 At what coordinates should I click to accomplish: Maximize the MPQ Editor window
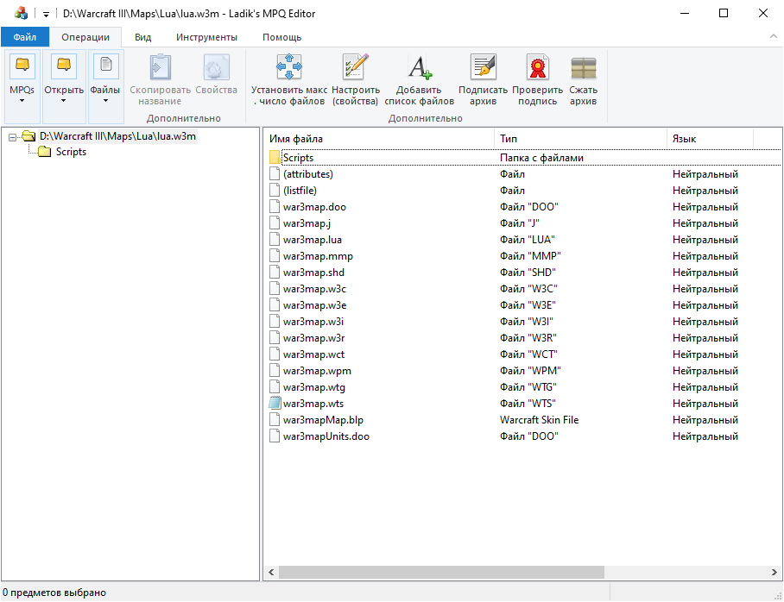click(723, 13)
